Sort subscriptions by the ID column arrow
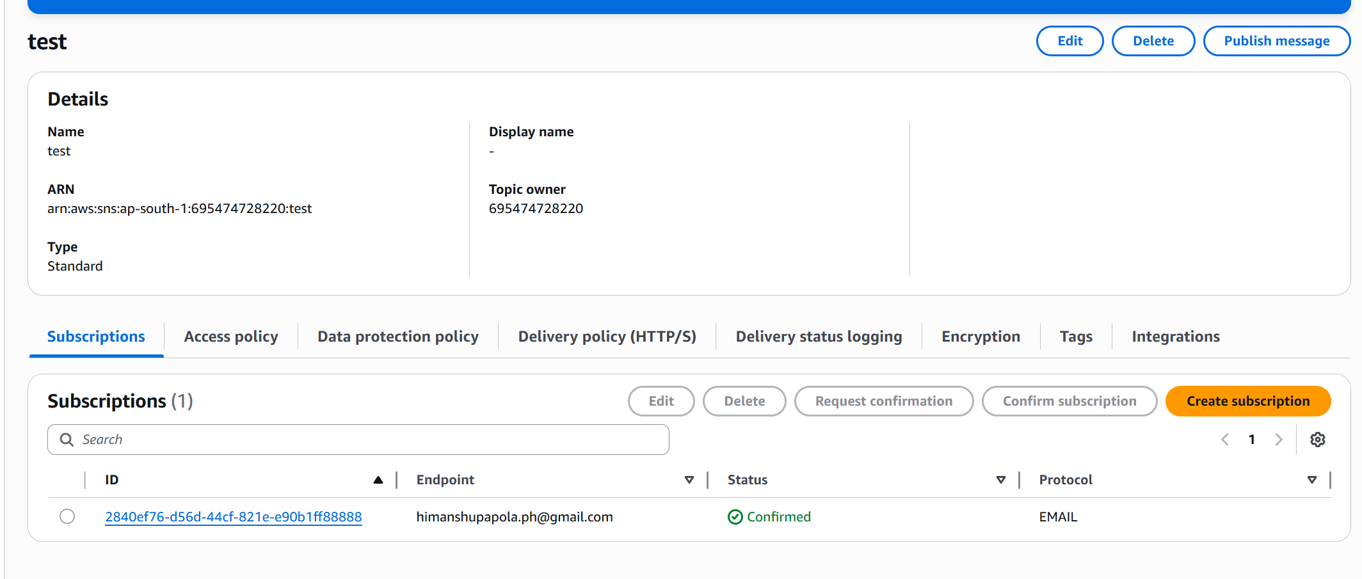 pyautogui.click(x=378, y=480)
